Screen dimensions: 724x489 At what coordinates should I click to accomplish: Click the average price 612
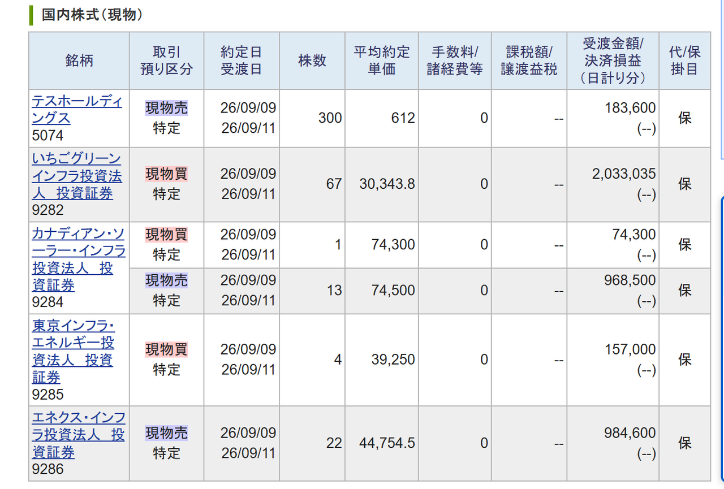(x=403, y=118)
